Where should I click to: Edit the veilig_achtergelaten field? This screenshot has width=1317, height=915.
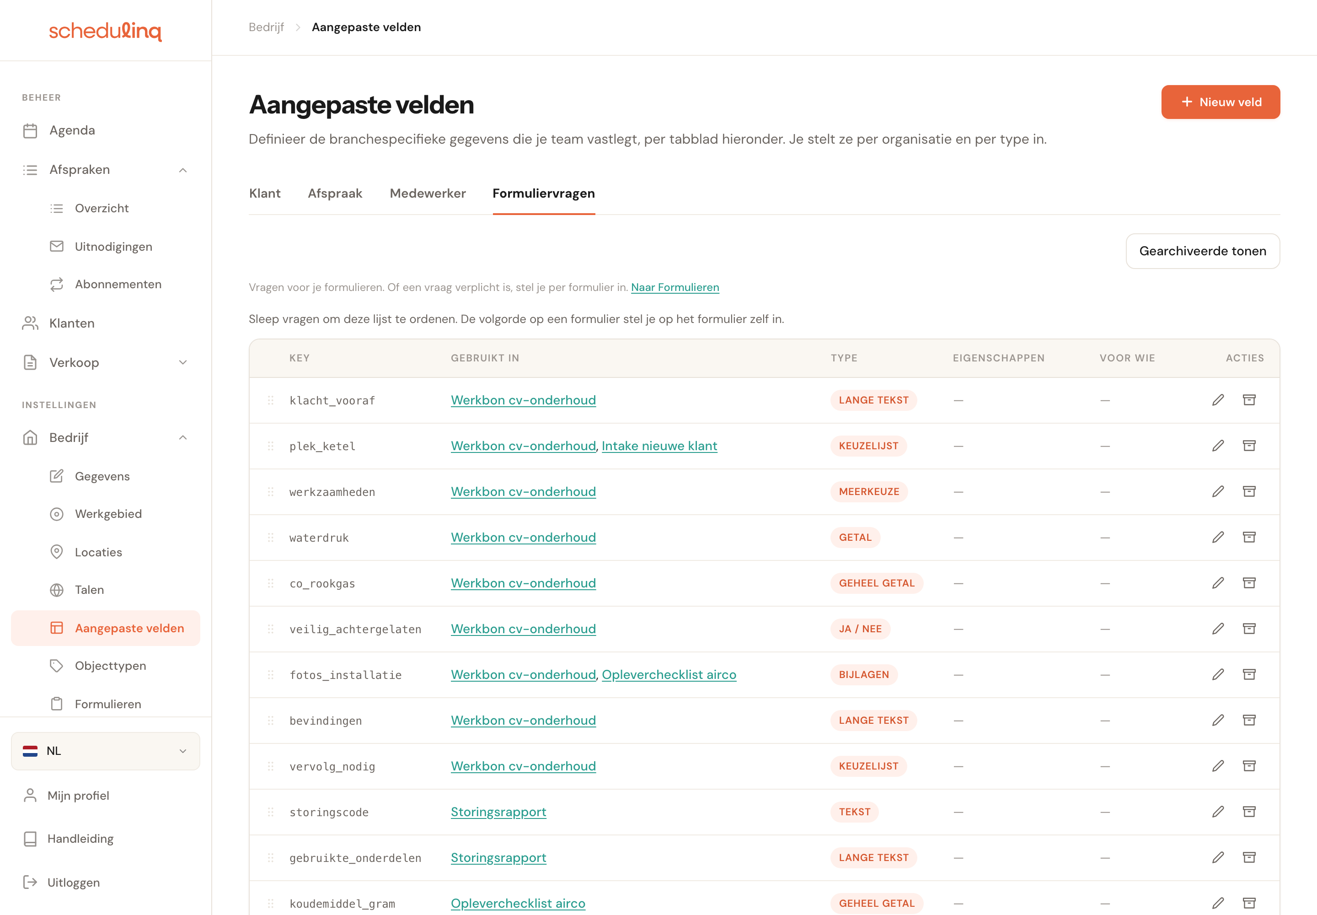click(1218, 629)
